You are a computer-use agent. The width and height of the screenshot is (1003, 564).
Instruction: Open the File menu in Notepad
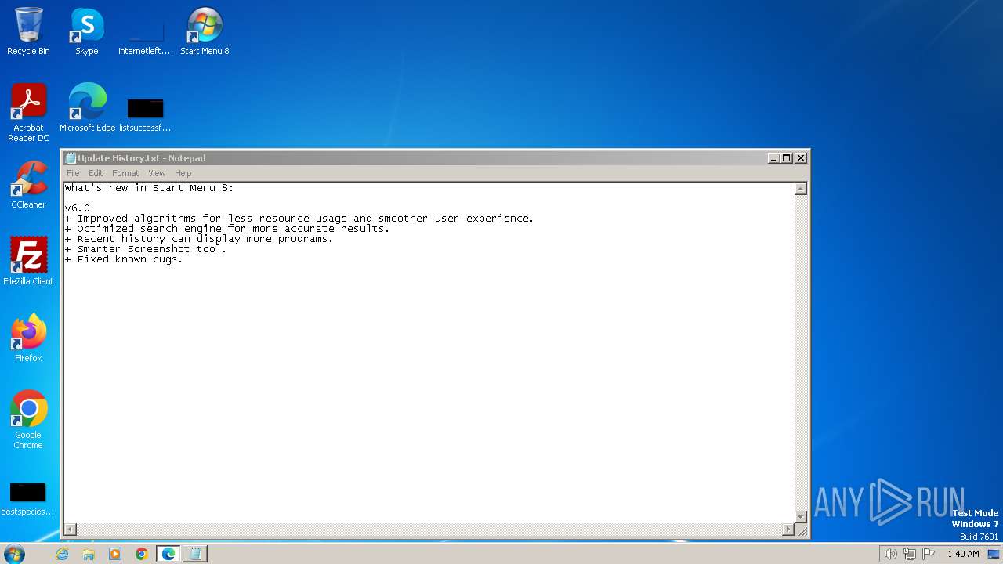coord(73,173)
